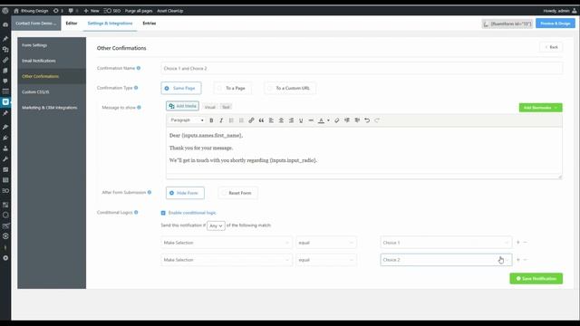
Task: Copy the fluentform shortcode button
Action: click(x=507, y=24)
